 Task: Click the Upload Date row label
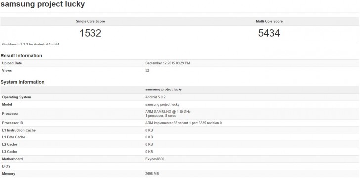pos(12,63)
